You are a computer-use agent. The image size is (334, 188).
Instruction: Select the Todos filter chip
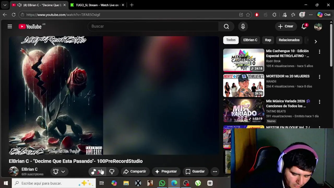231,40
